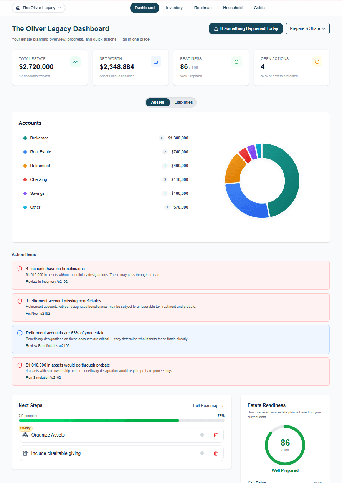Expand the Prepare & Share dropdown

(x=307, y=29)
